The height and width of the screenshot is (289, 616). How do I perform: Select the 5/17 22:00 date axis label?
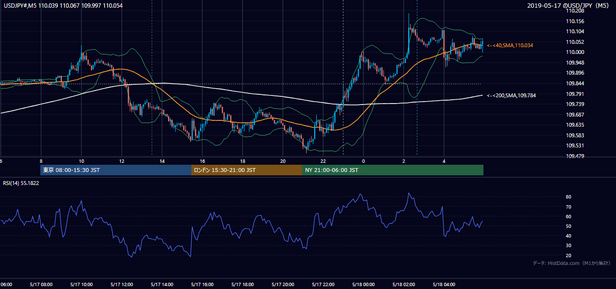[323, 285]
